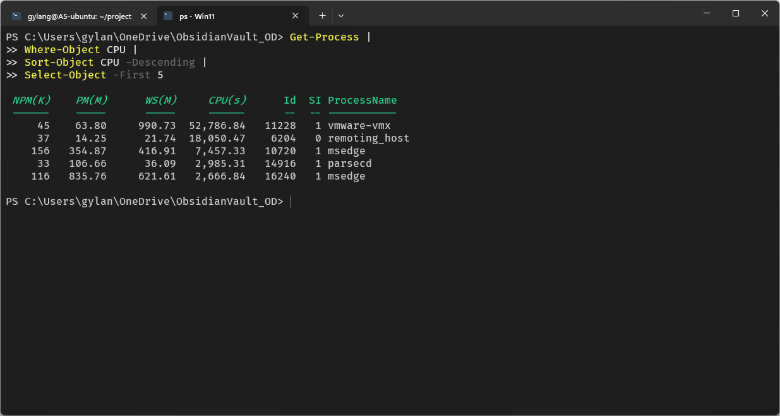
Task: Expand the new-tab profile dropdown chevron
Action: pyautogui.click(x=341, y=15)
